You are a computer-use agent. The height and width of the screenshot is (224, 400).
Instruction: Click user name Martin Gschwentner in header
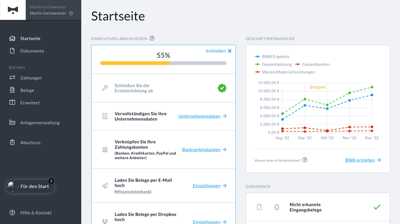coord(48,13)
